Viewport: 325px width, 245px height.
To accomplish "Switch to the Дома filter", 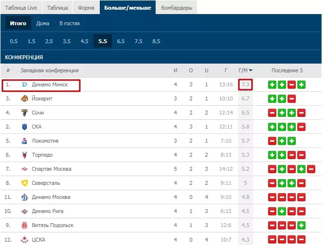I will 43,23.
